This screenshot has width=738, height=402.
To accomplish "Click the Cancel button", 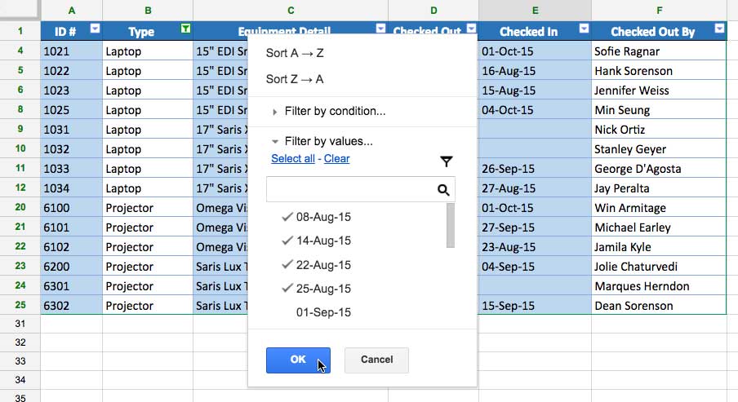I will (376, 360).
